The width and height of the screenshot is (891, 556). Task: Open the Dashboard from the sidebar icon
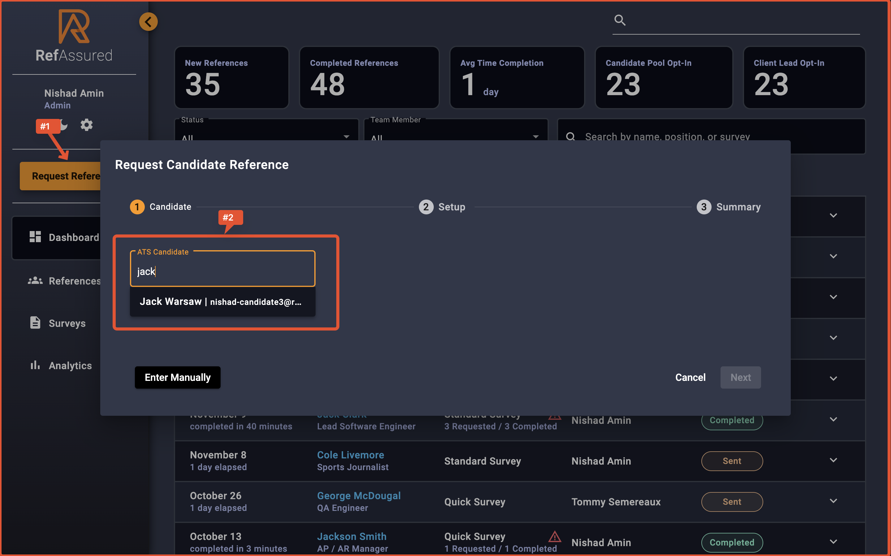(x=35, y=237)
